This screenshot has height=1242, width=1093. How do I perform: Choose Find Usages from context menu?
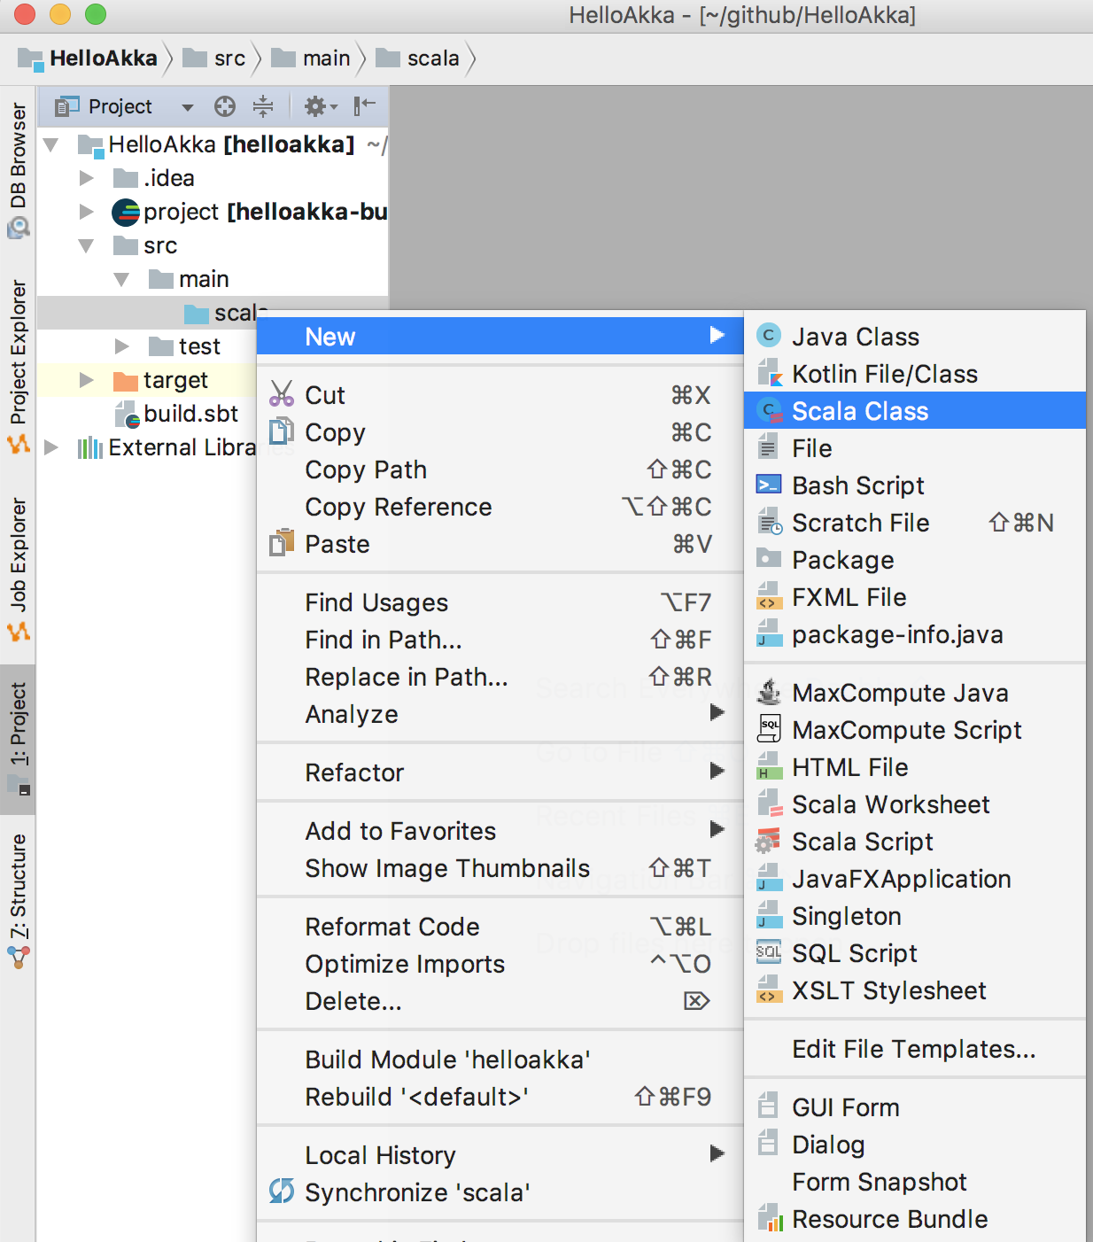(500, 602)
